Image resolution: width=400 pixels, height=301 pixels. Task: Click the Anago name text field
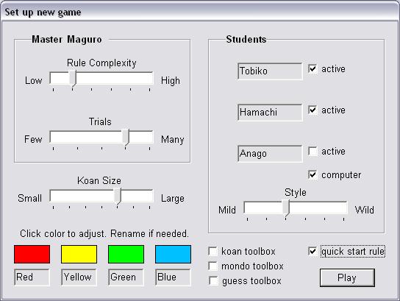click(270, 154)
